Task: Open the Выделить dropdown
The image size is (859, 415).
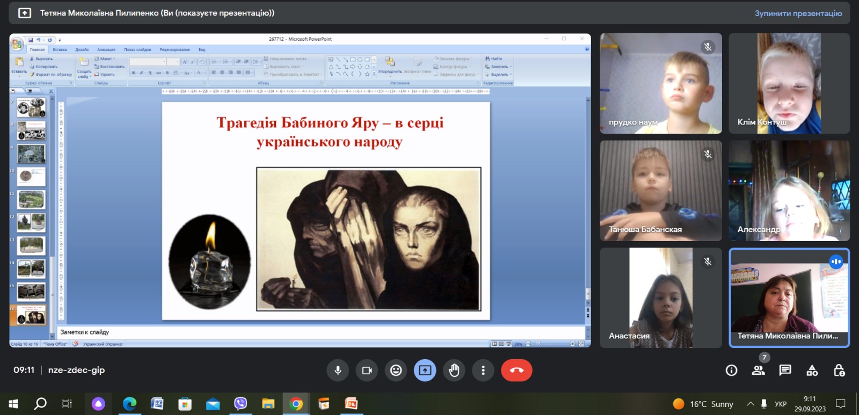Action: (498, 75)
